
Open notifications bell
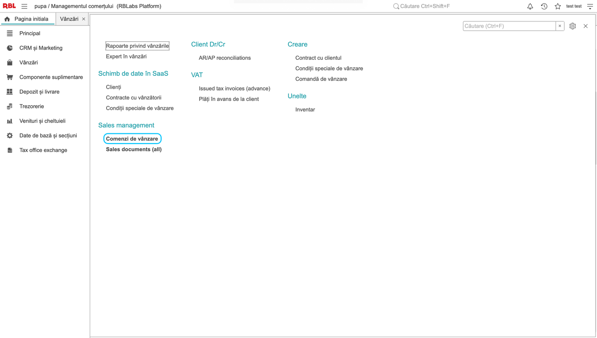click(x=530, y=6)
